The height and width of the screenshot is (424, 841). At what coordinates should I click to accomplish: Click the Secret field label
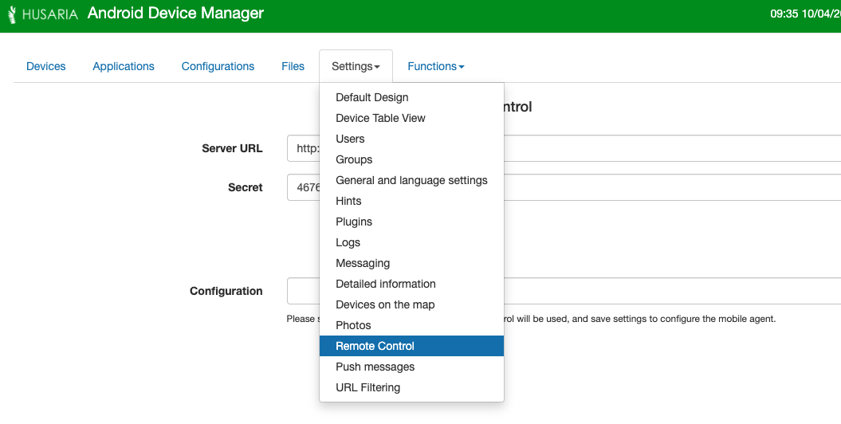coord(245,187)
